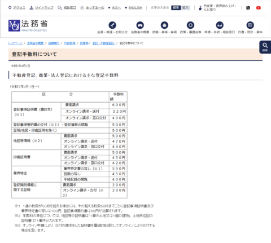Click the 手数料額 column header
Viewport: 271px width, 243px height.
118,97
